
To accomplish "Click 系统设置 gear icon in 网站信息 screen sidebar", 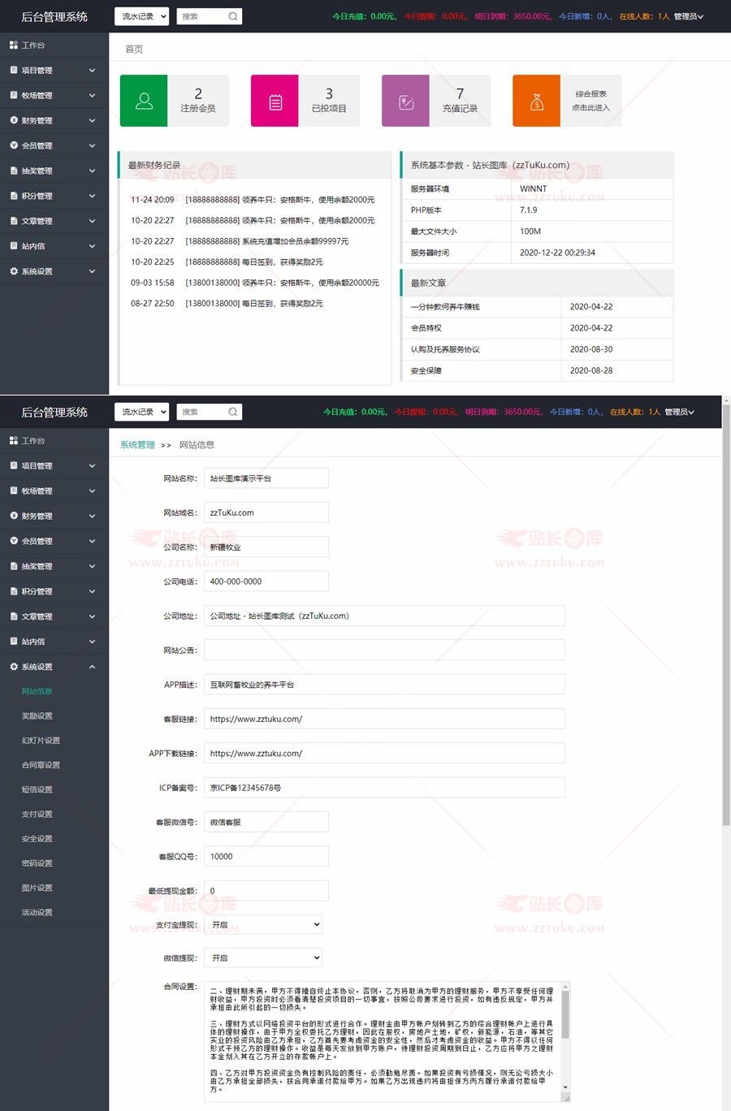I will tap(13, 667).
